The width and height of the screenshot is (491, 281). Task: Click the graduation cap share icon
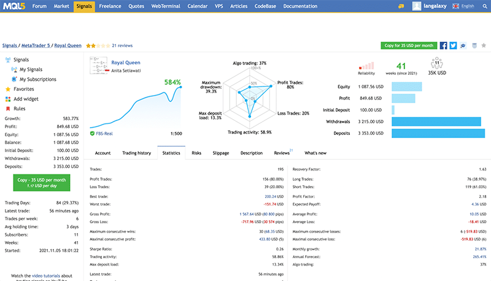(463, 45)
